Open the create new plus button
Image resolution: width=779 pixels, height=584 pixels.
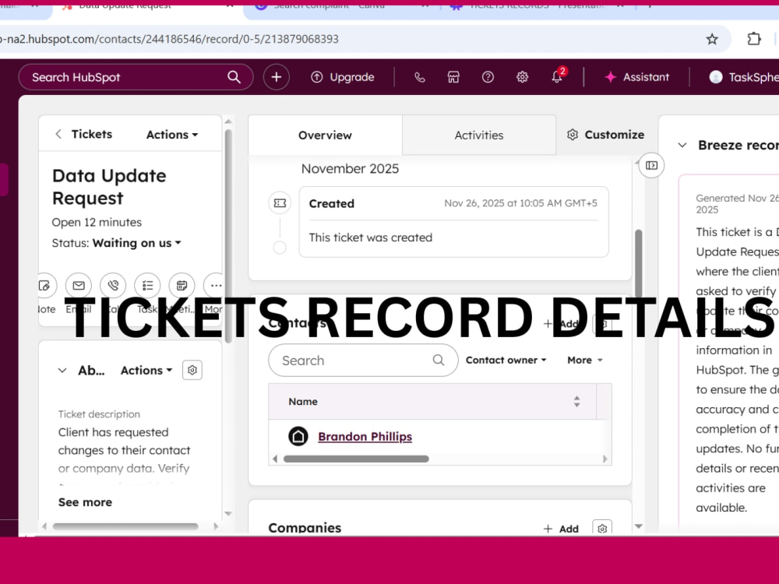[x=277, y=77]
